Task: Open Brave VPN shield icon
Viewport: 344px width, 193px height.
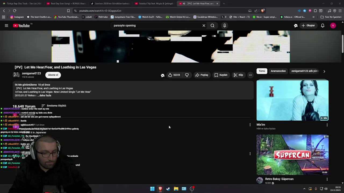Action: click(x=335, y=11)
